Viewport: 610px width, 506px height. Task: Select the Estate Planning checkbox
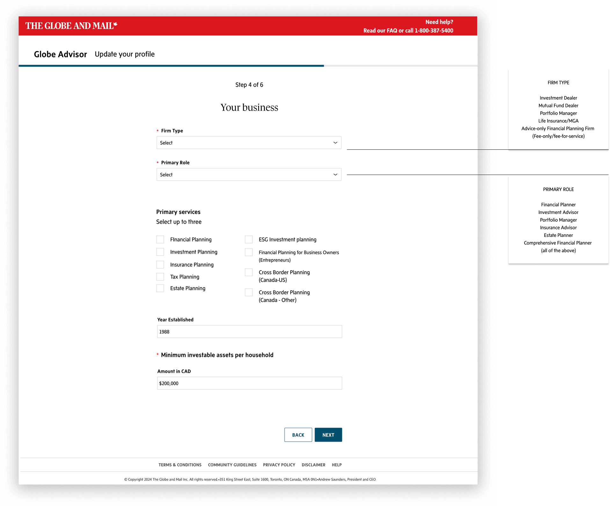point(160,288)
